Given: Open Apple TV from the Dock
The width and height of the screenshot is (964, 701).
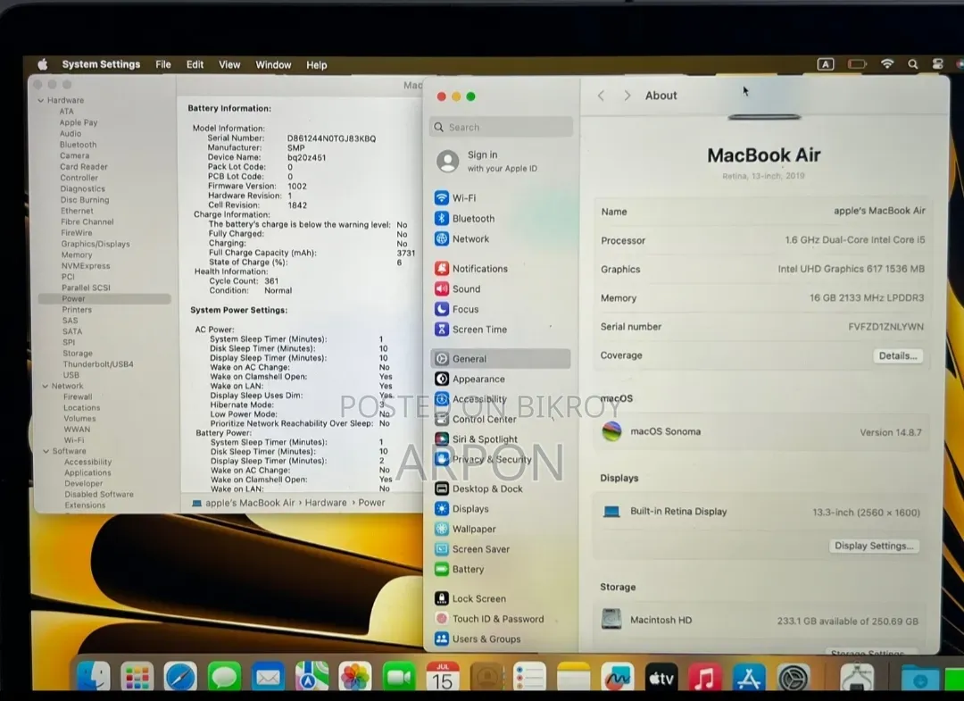Looking at the screenshot, I should 661,679.
